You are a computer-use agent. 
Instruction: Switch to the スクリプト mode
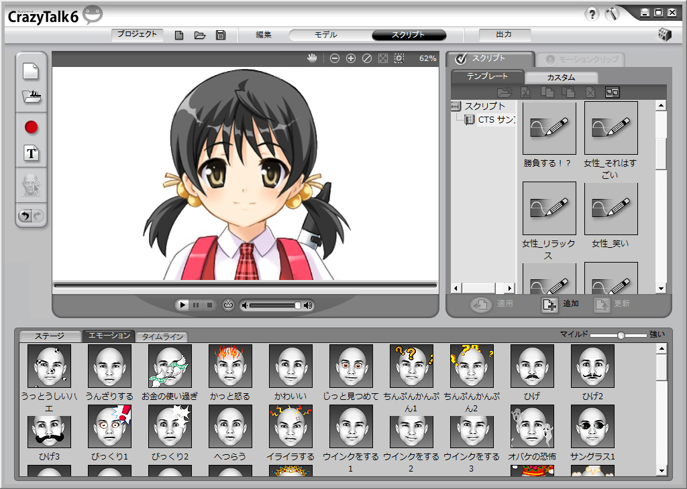coord(409,35)
